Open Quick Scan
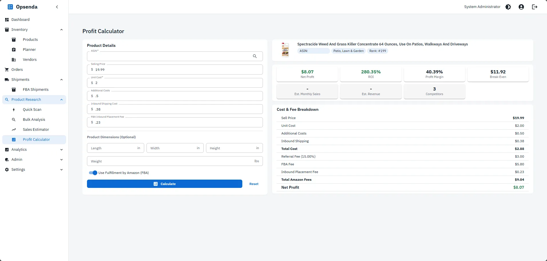 click(x=34, y=110)
